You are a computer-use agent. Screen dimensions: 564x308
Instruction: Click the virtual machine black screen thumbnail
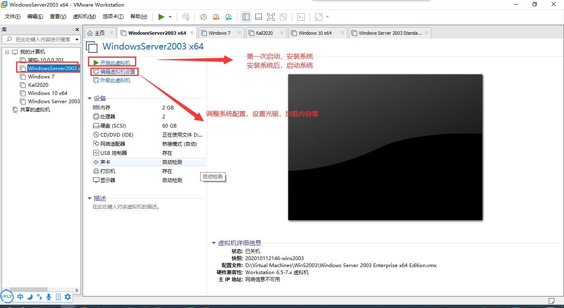(385, 147)
